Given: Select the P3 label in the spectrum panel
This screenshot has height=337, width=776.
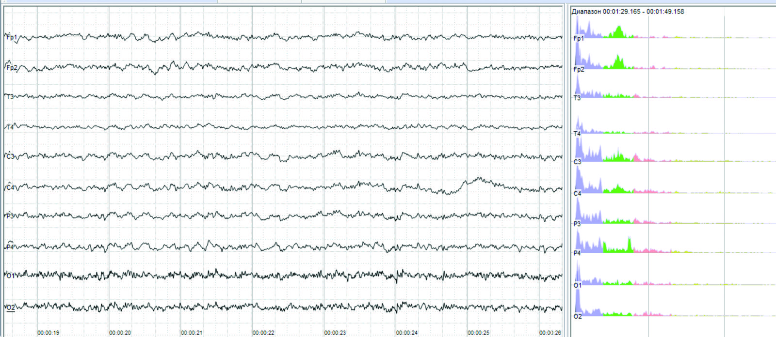Looking at the screenshot, I should [577, 224].
